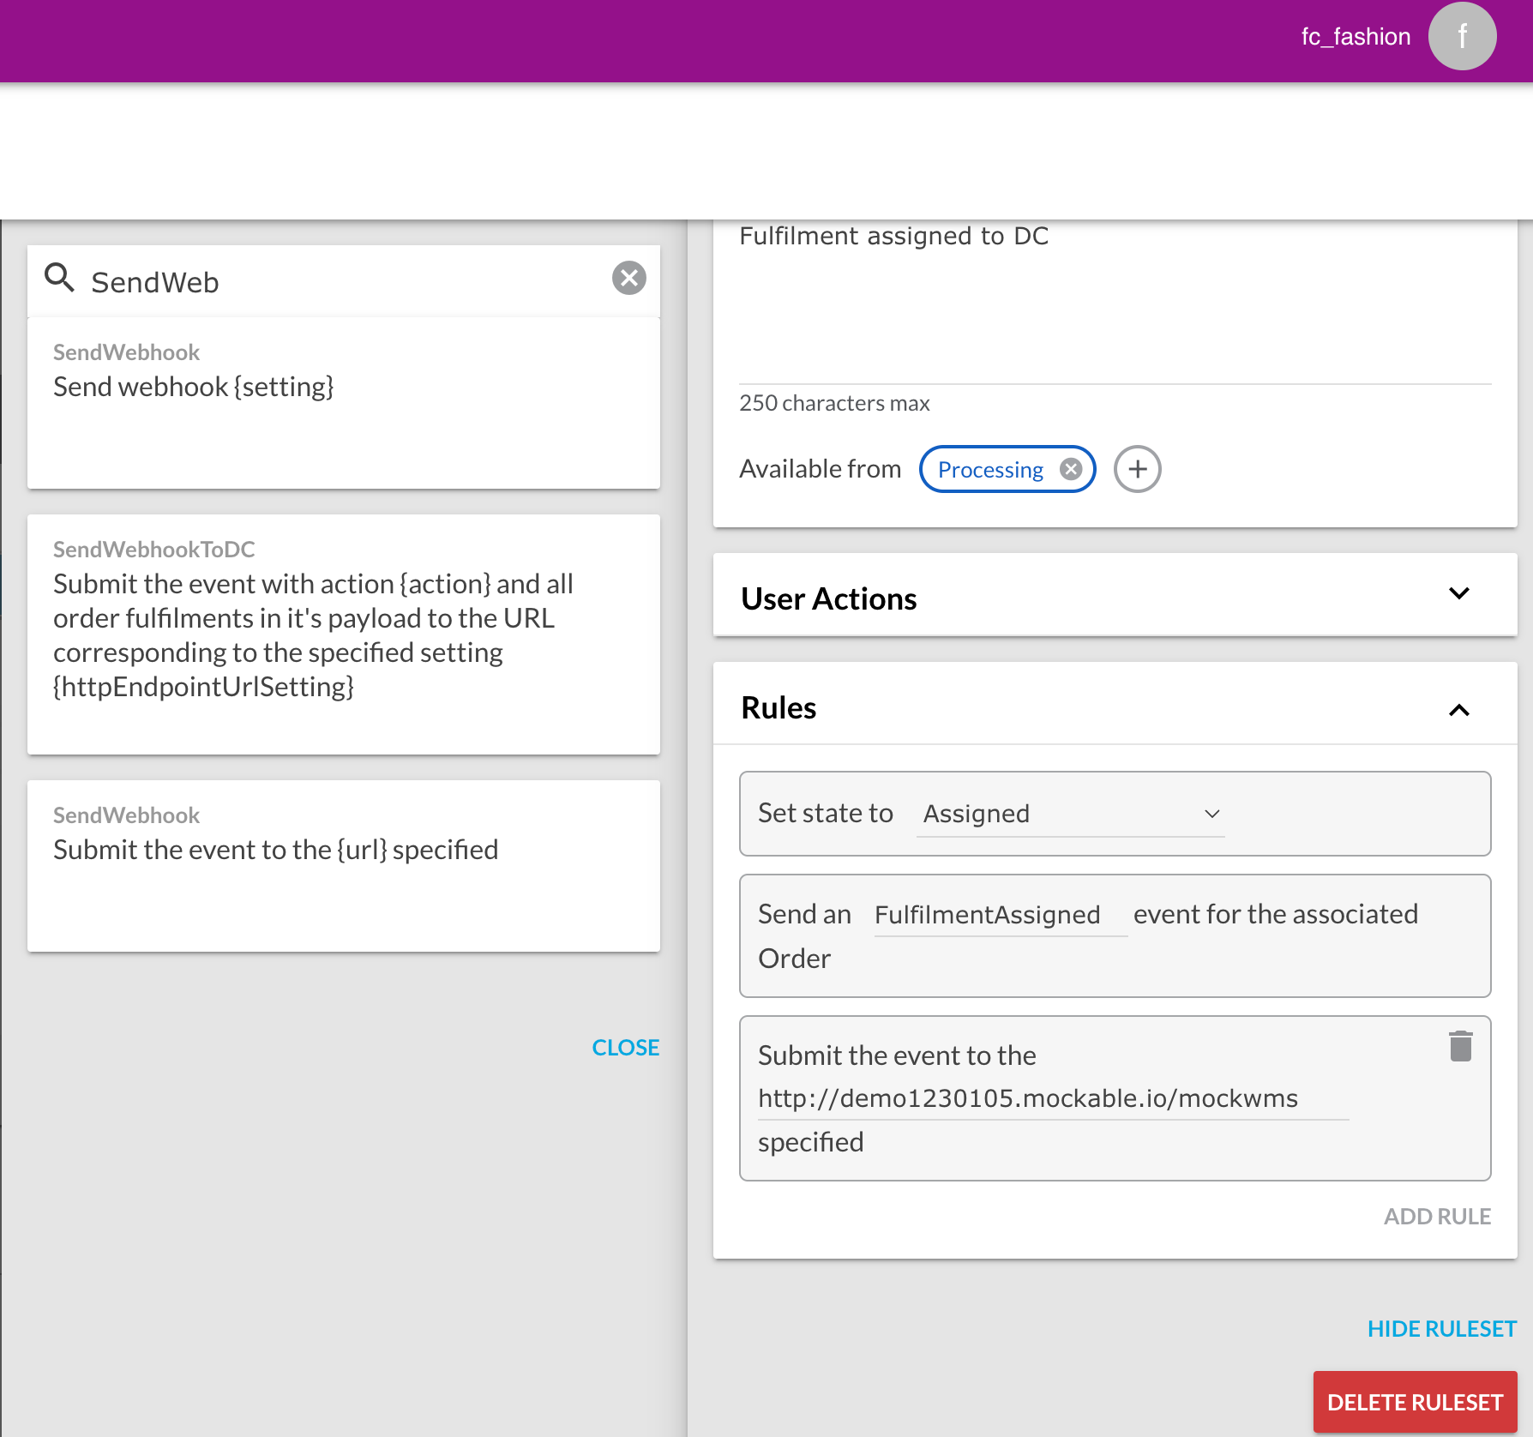Select the Send webhook {setting} rule

tap(343, 403)
